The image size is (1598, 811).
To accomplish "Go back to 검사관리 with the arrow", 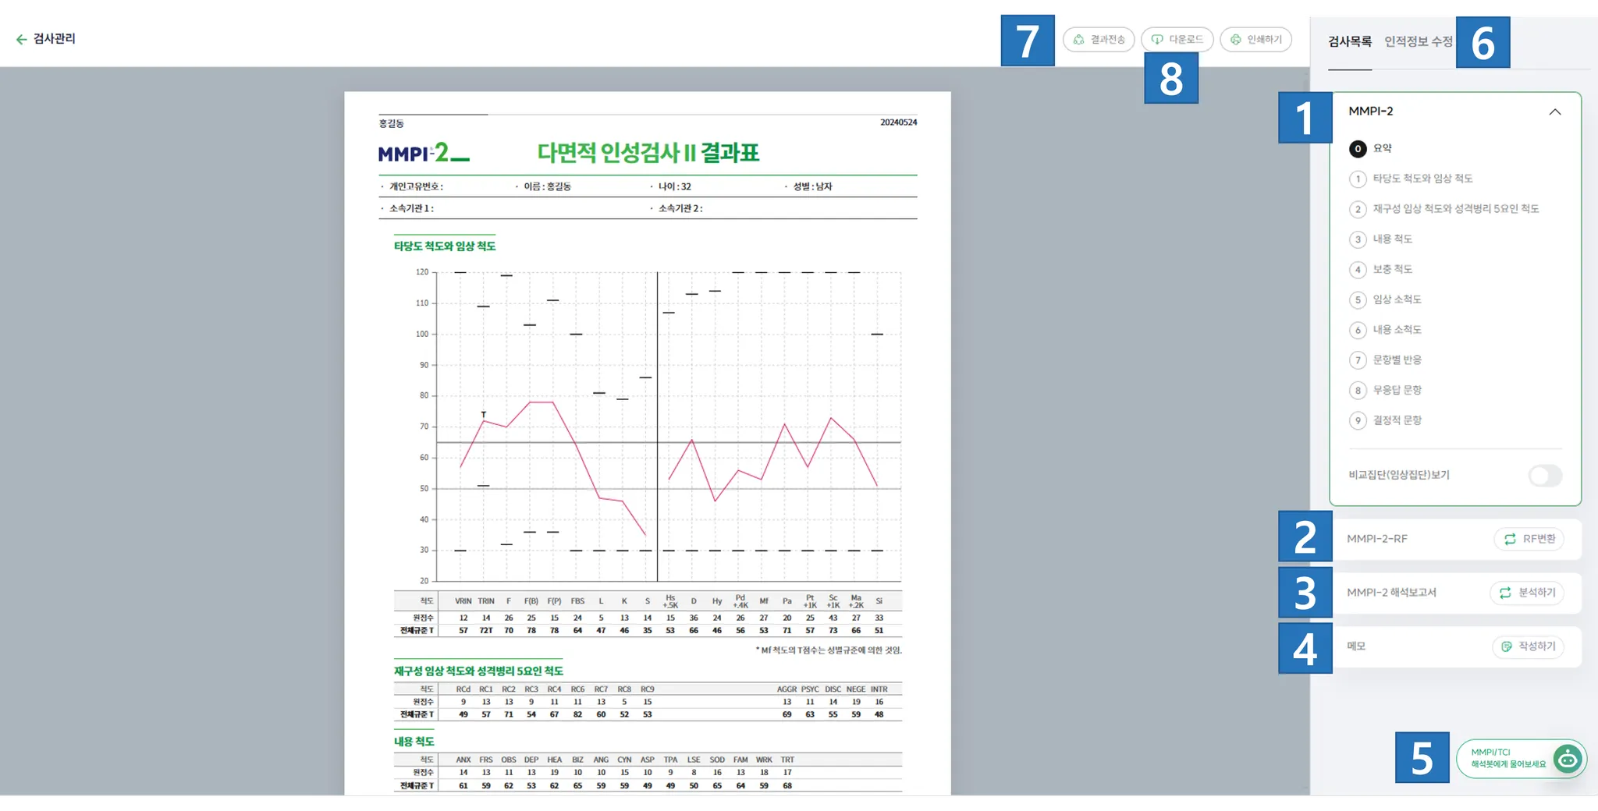I will (x=22, y=39).
